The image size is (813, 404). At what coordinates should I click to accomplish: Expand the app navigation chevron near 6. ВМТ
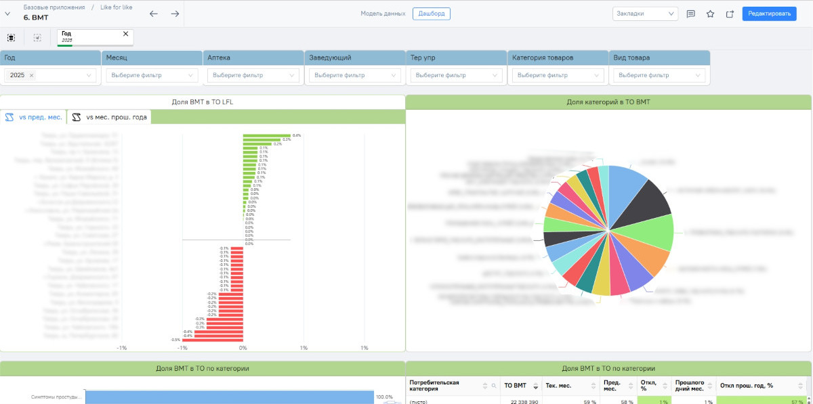[8, 14]
